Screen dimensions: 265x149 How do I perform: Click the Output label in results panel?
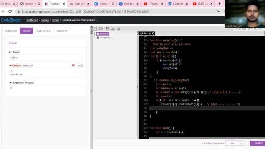tap(17, 65)
